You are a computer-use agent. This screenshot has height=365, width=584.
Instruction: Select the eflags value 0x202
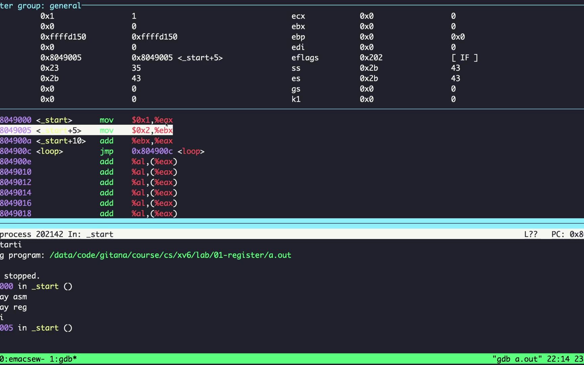[371, 58]
